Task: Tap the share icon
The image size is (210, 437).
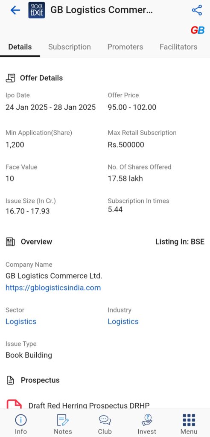Action: (x=197, y=10)
